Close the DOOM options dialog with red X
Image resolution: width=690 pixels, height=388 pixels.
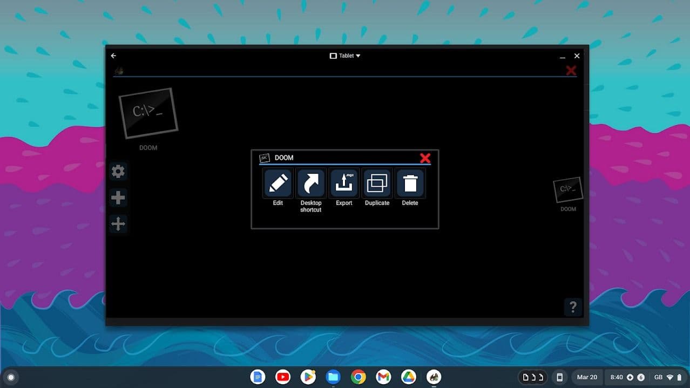click(x=425, y=158)
